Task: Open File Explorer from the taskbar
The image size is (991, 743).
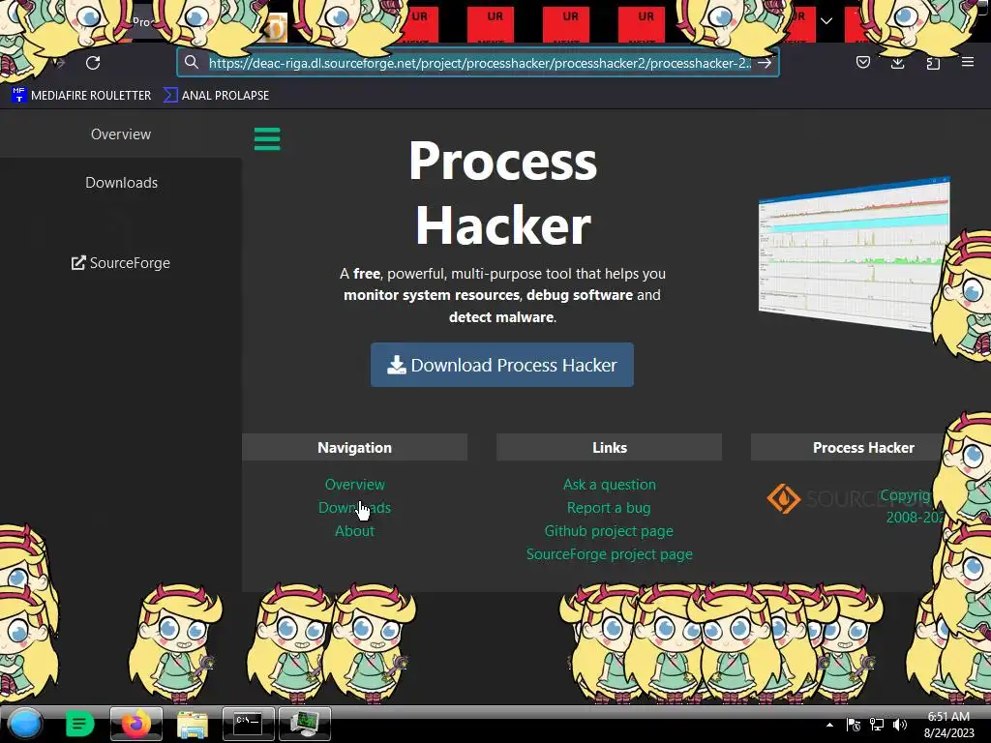Action: click(193, 725)
